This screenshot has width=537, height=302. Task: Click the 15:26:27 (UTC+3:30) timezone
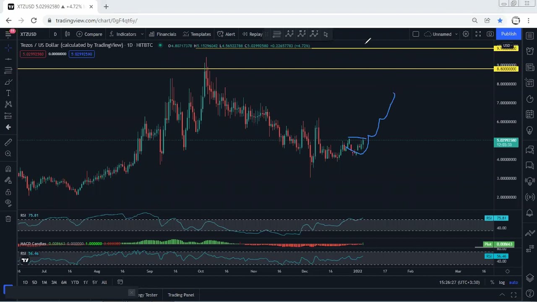coord(459,282)
